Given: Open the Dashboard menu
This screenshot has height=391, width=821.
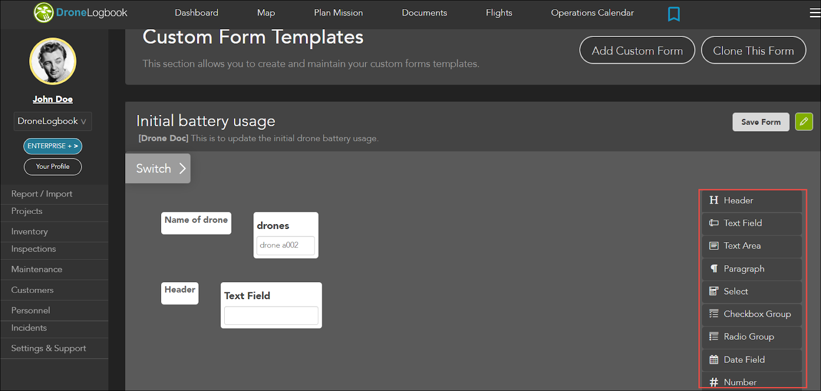Looking at the screenshot, I should point(197,13).
